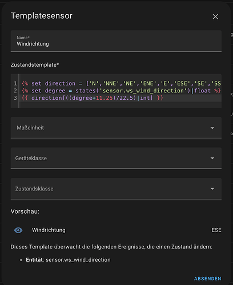Click the eye icon beside Windrichtung preview
The width and height of the screenshot is (233, 285).
pyautogui.click(x=18, y=230)
